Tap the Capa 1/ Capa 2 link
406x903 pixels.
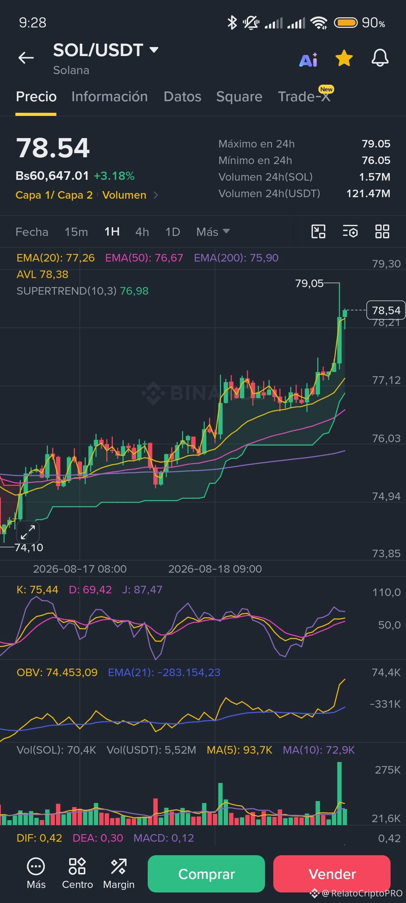pyautogui.click(x=54, y=195)
